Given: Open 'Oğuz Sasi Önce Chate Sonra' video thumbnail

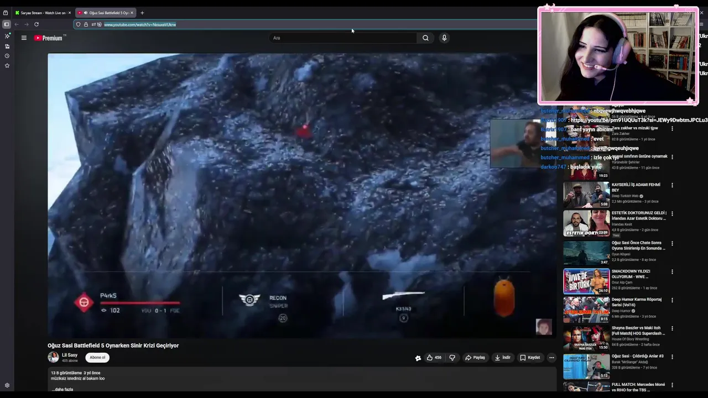Looking at the screenshot, I should coord(586,253).
